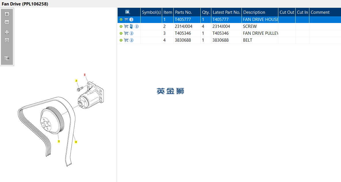Select the BELT description cell

tap(260, 40)
